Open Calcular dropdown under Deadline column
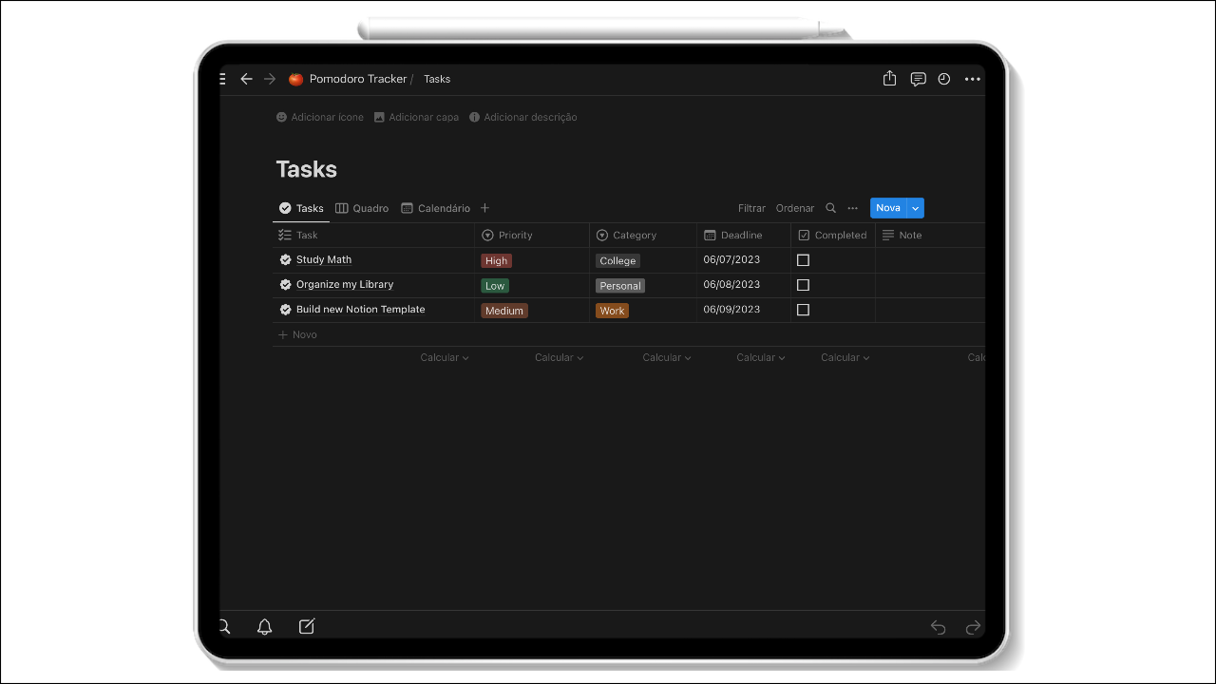This screenshot has height=684, width=1216. [761, 358]
